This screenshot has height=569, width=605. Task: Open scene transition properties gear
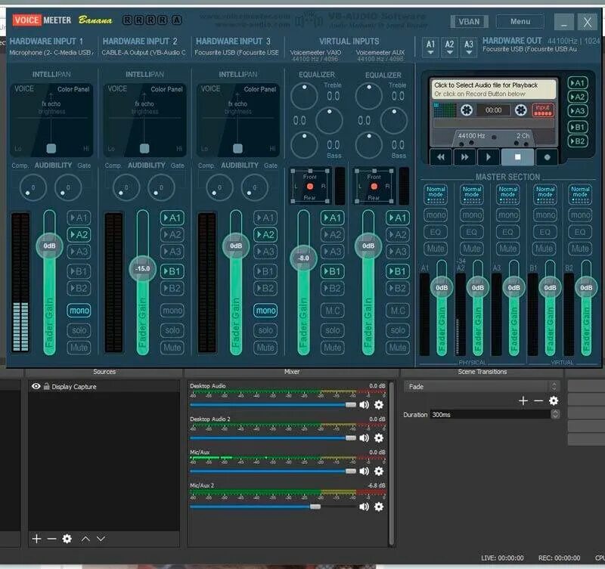554,401
